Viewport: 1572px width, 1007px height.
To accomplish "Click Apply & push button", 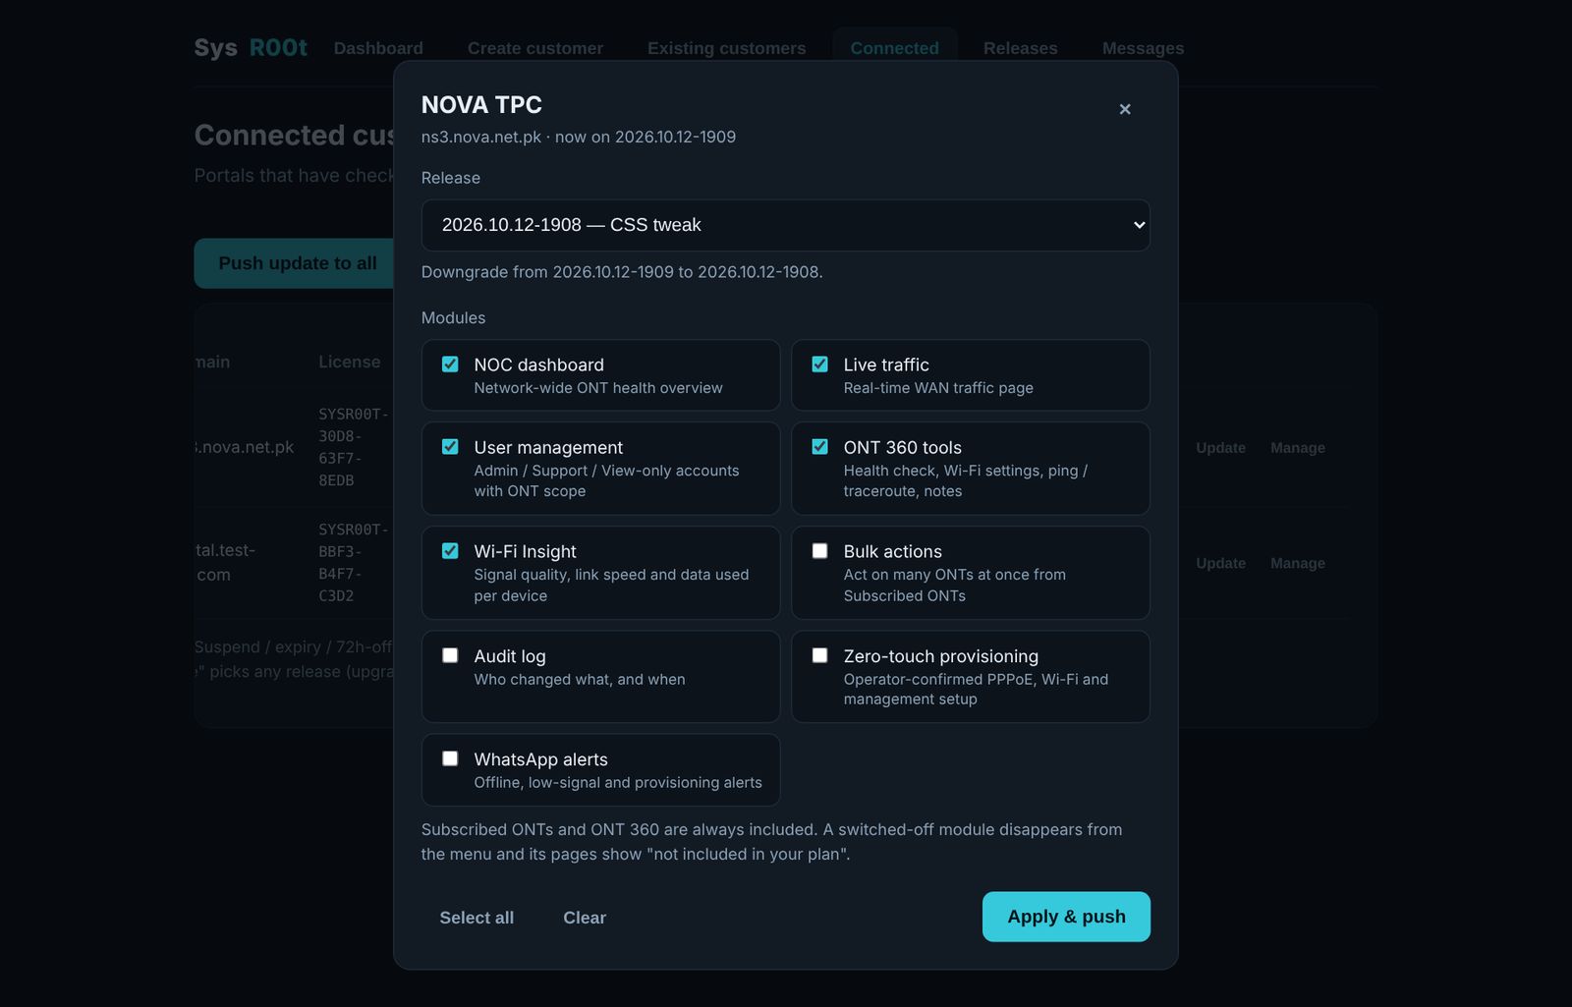I will pos(1066,917).
